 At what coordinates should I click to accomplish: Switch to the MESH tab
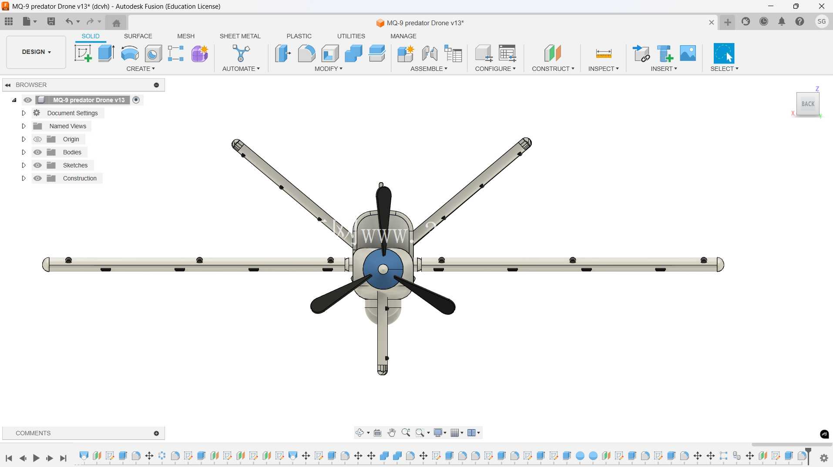tap(186, 36)
